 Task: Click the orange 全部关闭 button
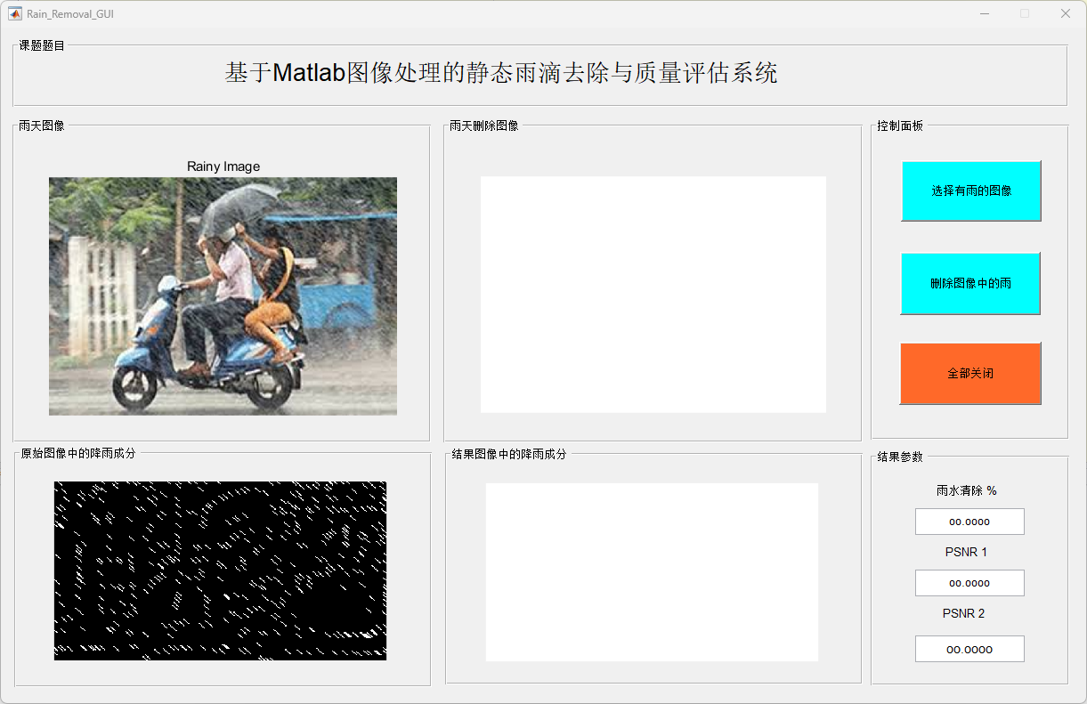(970, 374)
